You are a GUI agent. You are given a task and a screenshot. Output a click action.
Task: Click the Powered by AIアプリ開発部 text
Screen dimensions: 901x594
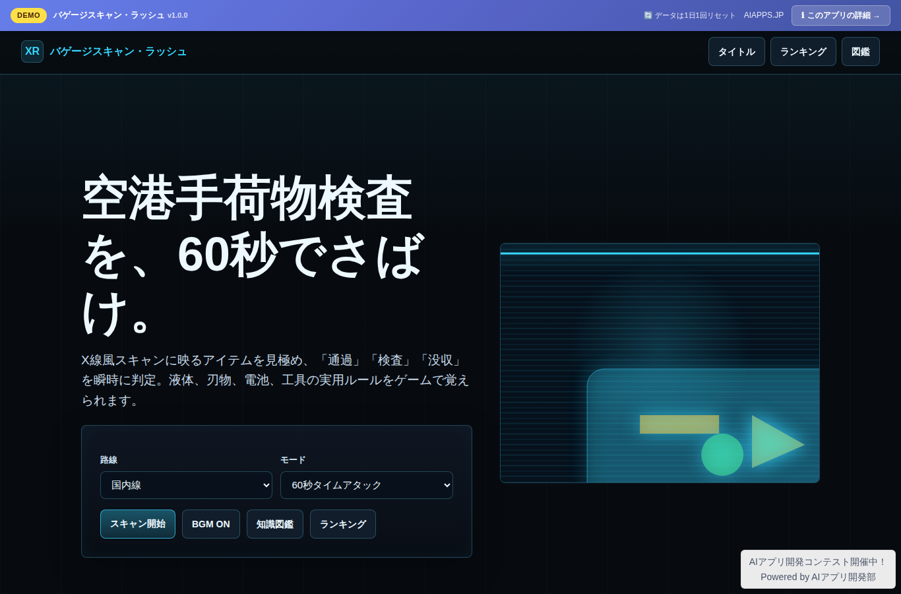coord(818,577)
